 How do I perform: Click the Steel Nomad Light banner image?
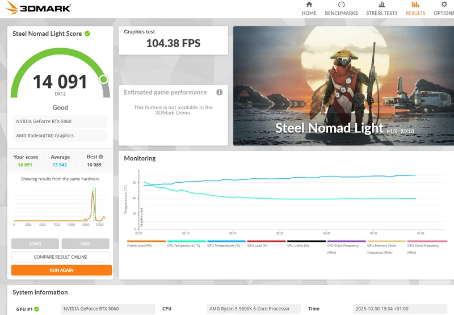[x=344, y=86]
